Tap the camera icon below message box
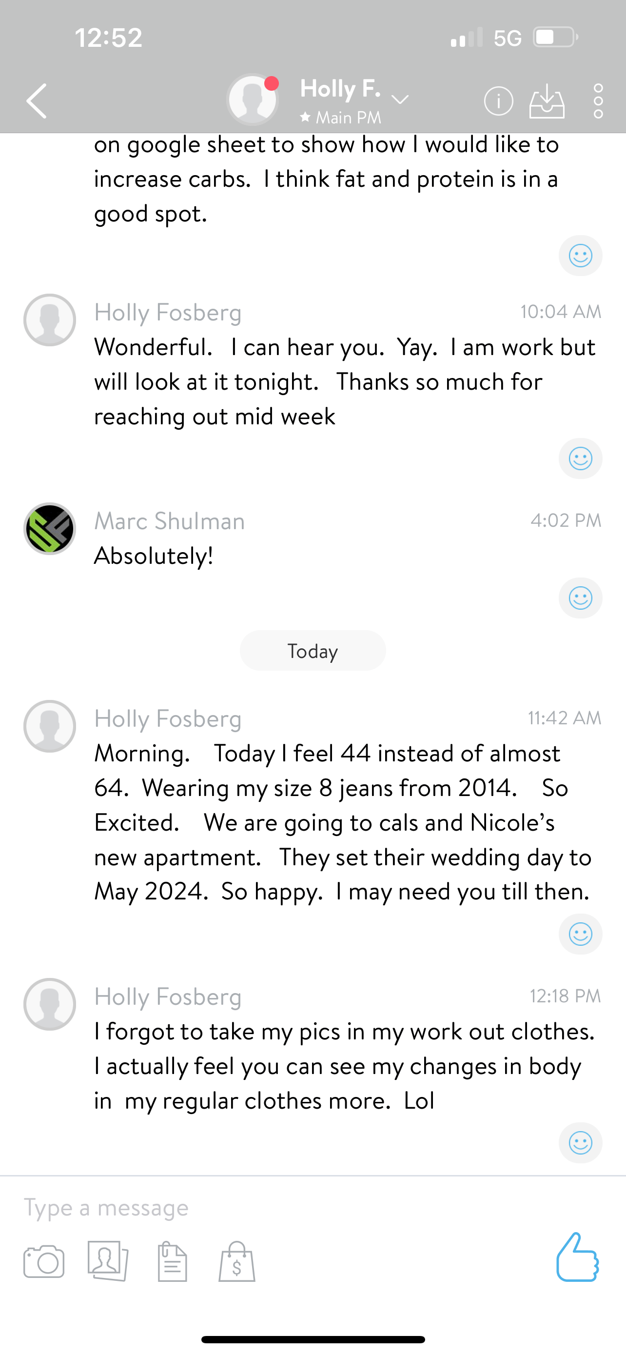 point(44,1261)
